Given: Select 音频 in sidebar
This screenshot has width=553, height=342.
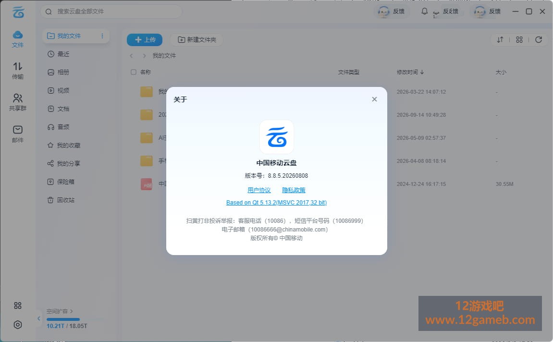Looking at the screenshot, I should (x=59, y=127).
